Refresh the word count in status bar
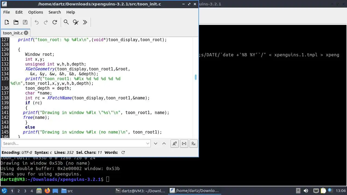This screenshot has height=195, width=347. (123, 152)
